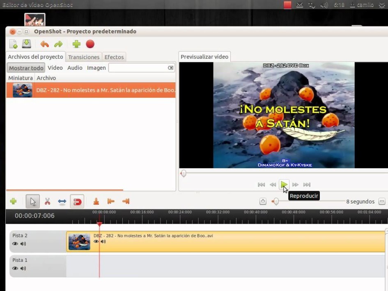Add a marker on the timeline
Viewport: 388px width, 291px height.
coord(96,201)
